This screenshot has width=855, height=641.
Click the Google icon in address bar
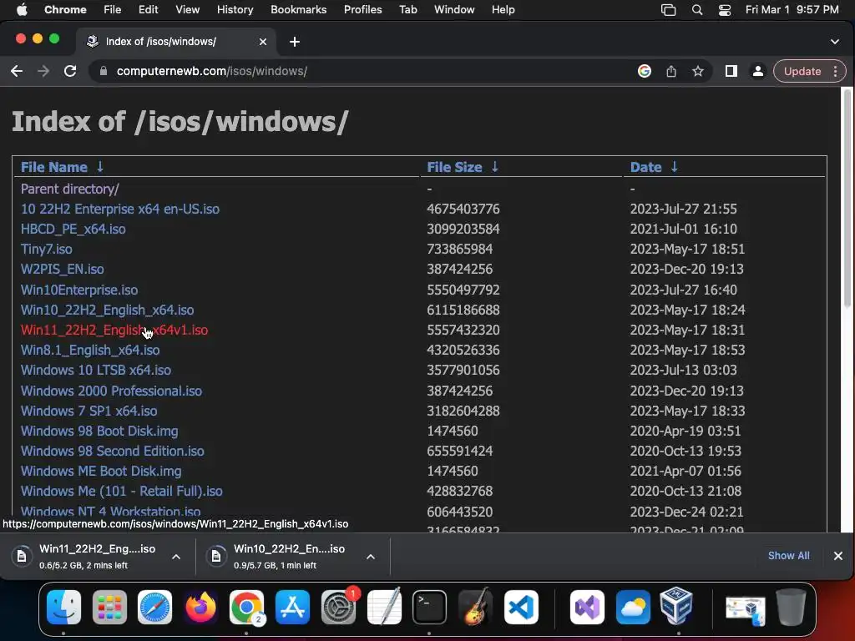pyautogui.click(x=644, y=72)
